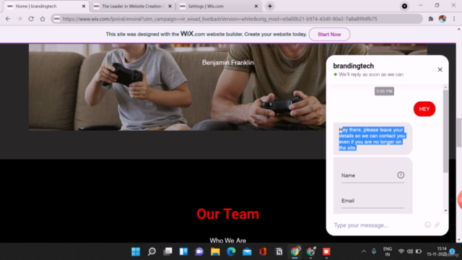
Task: Open the Wi-Fi network tray icon
Action: tap(401, 251)
